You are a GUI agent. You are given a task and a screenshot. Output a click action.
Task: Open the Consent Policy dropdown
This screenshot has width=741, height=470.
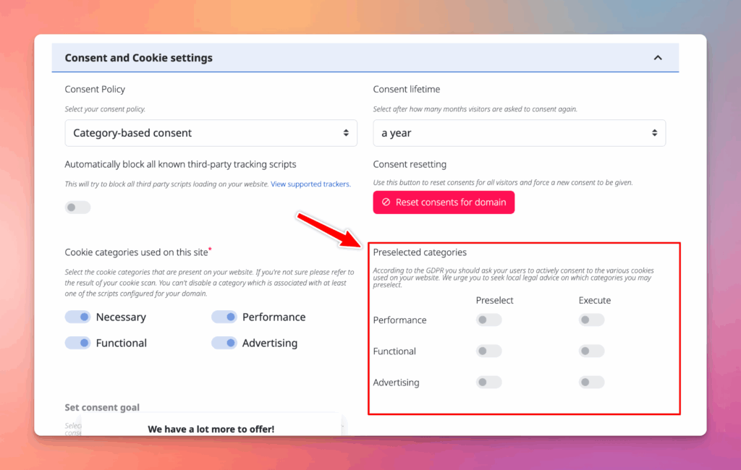211,133
